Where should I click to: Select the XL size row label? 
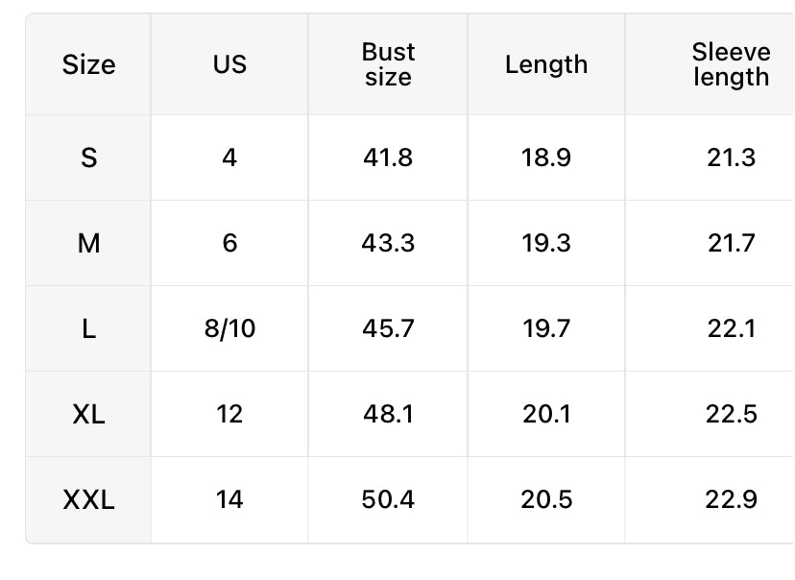click(x=88, y=414)
